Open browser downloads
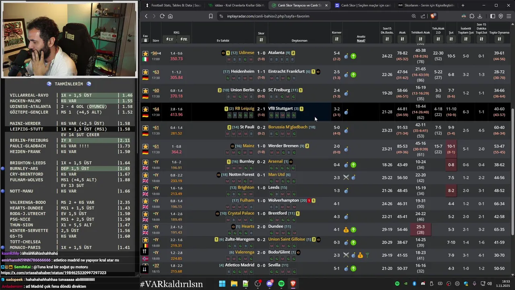Viewport: 515px width, 290px height. pyautogui.click(x=480, y=16)
